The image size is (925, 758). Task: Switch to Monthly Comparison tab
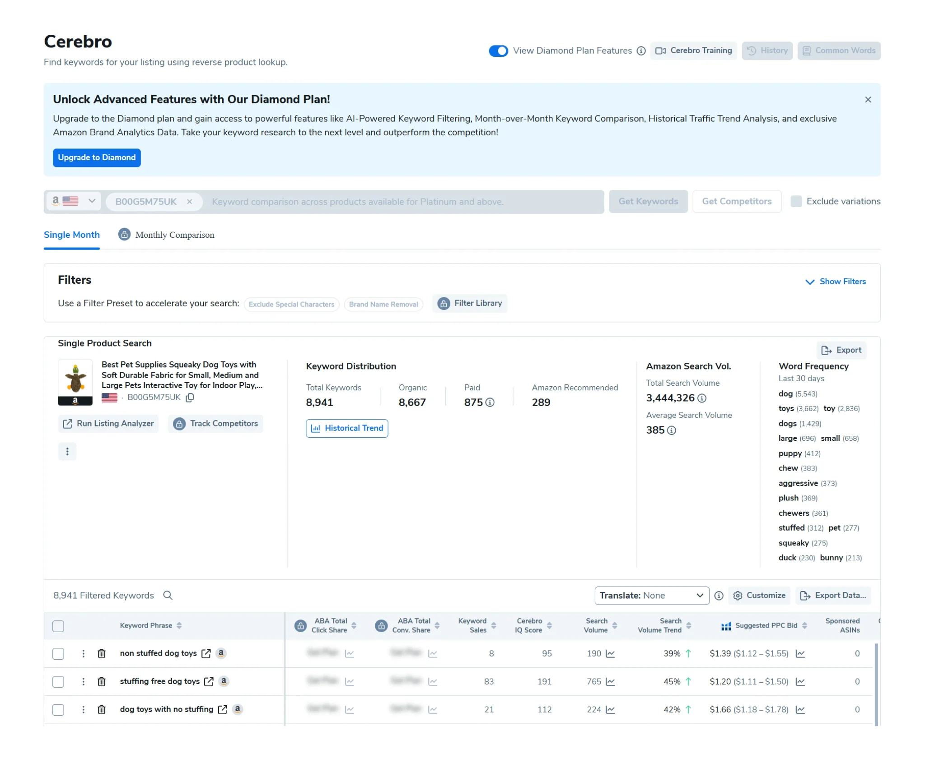click(166, 235)
